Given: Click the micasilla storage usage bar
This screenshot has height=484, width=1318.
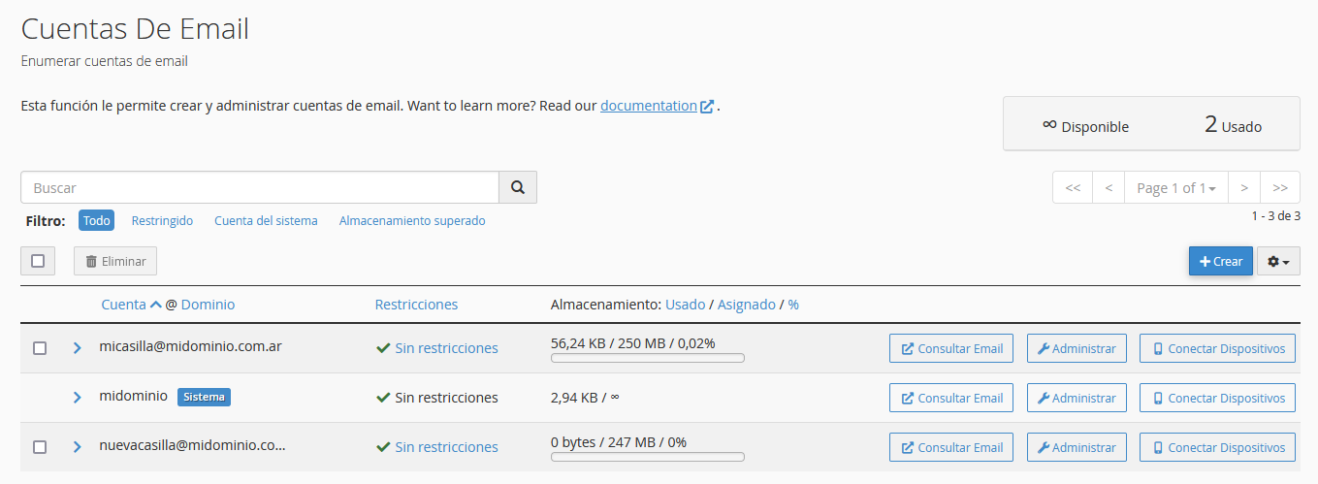Looking at the screenshot, I should pyautogui.click(x=647, y=358).
